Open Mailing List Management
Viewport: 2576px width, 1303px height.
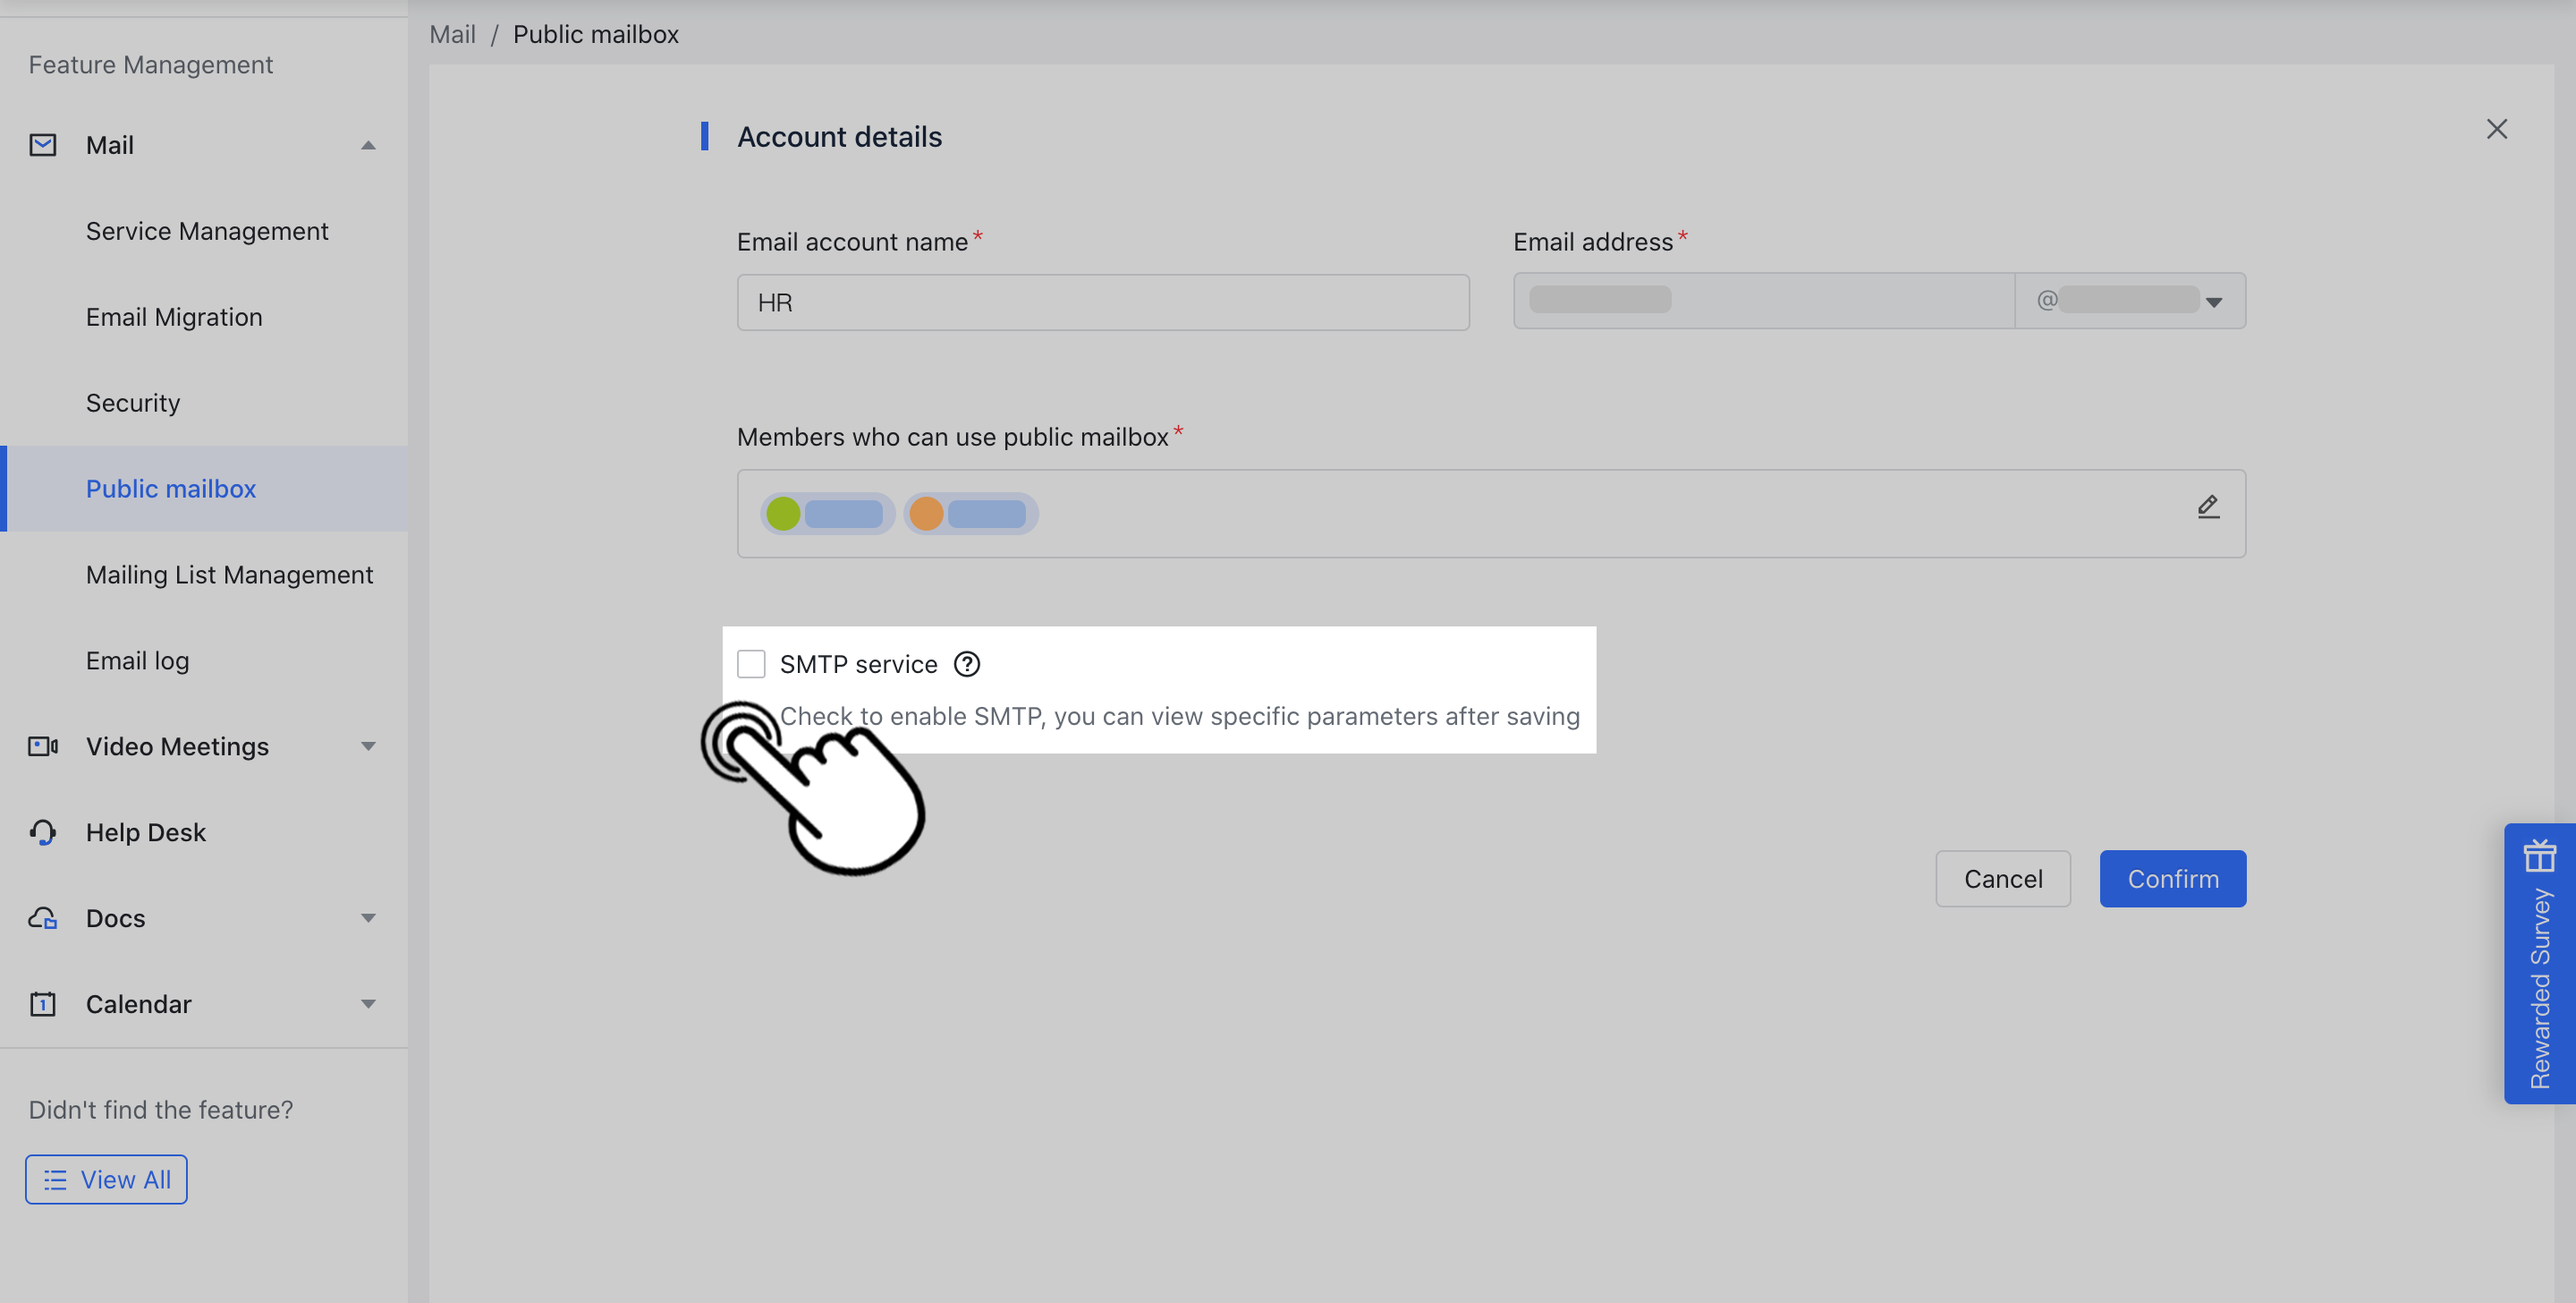[229, 575]
